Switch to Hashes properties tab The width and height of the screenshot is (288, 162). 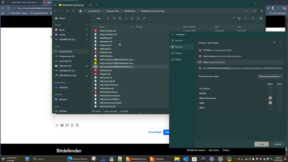click(x=182, y=53)
